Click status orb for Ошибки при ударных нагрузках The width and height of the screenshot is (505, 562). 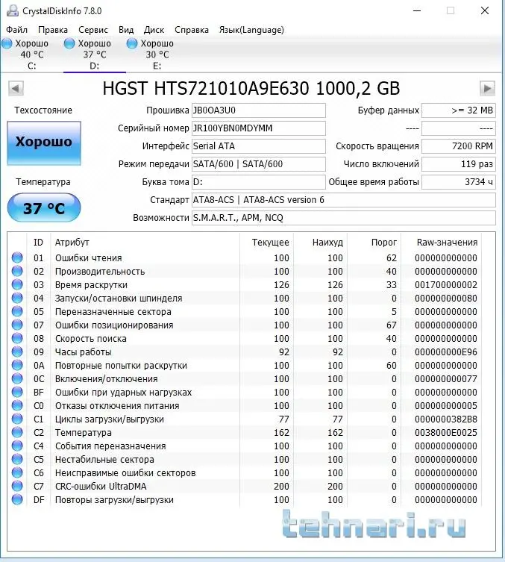click(17, 392)
